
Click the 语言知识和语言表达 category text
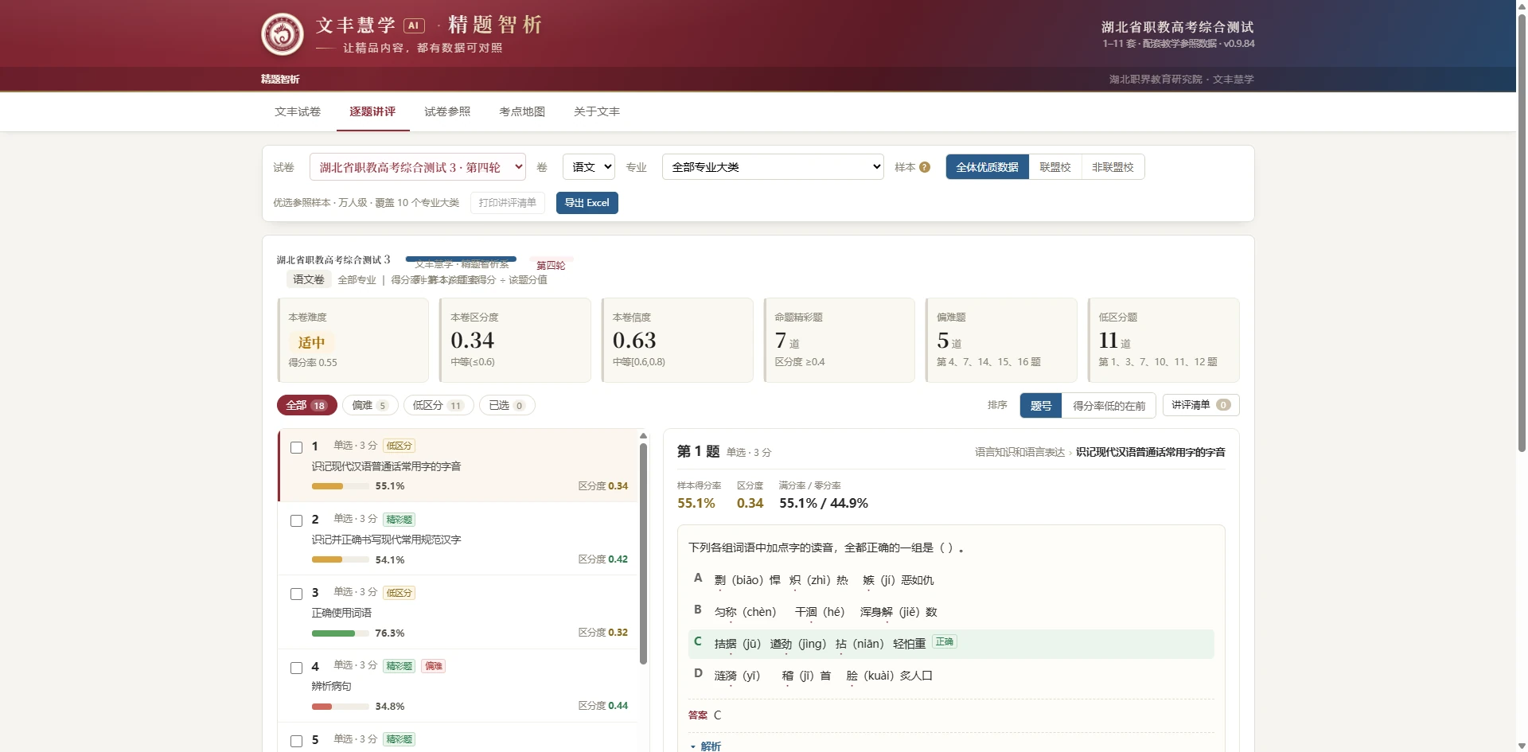(x=1020, y=452)
